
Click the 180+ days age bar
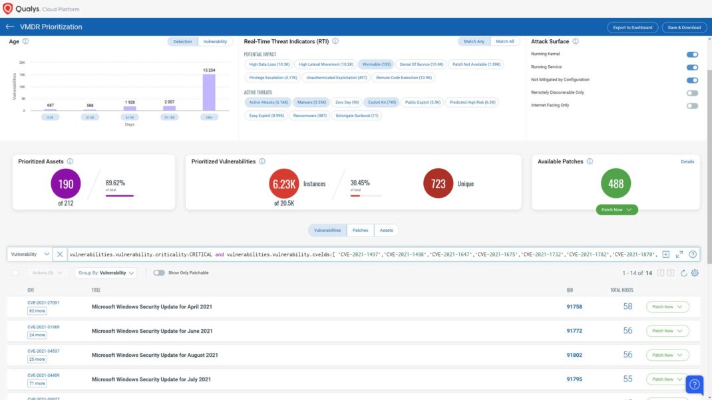pos(209,92)
